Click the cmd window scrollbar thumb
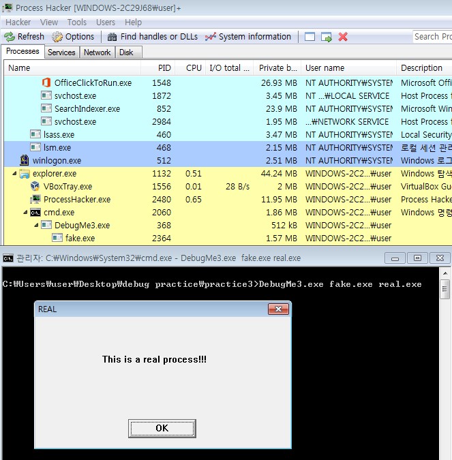This screenshot has height=460, width=452. 445,289
